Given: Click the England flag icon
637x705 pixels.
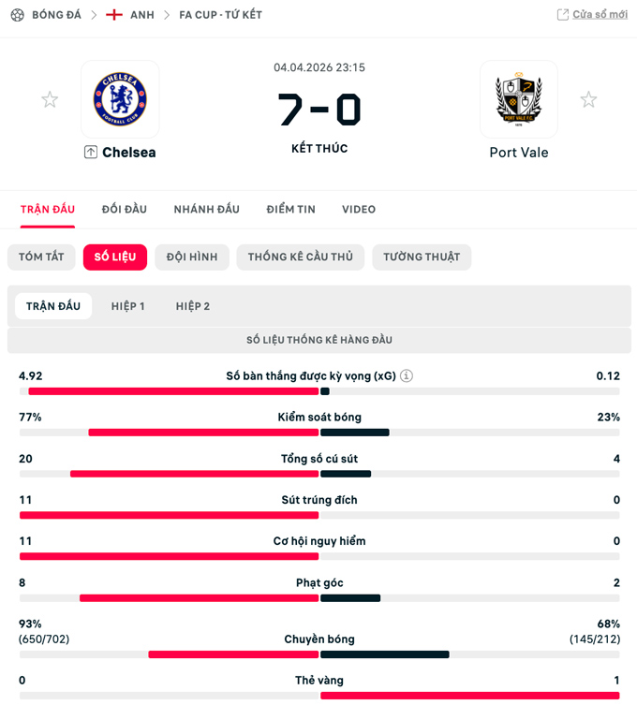Looking at the screenshot, I should (x=114, y=15).
